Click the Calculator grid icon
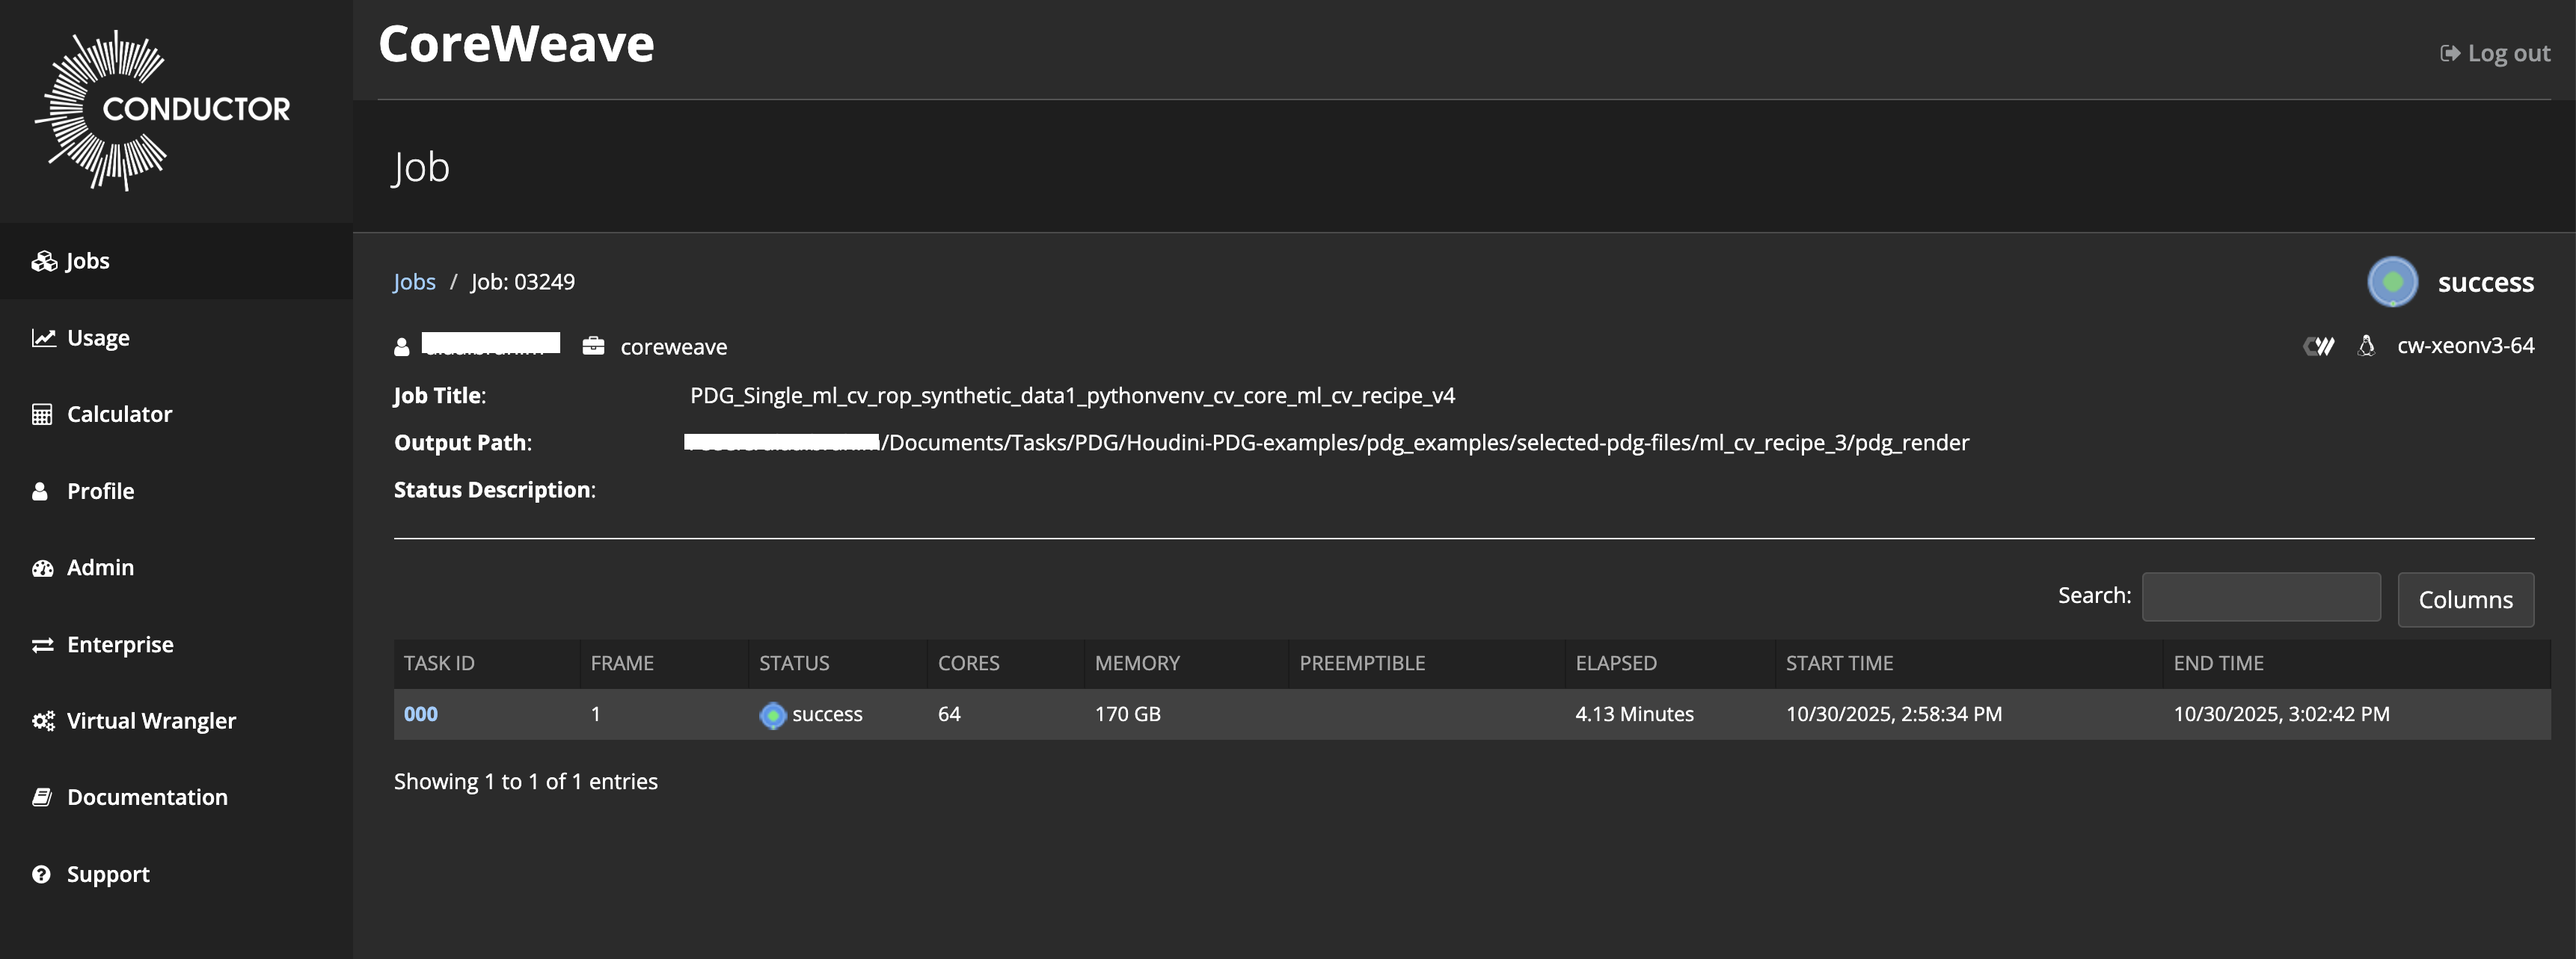The width and height of the screenshot is (2576, 959). pos(42,414)
